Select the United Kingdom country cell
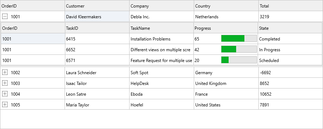The width and height of the screenshot is (323, 129). tap(226, 83)
